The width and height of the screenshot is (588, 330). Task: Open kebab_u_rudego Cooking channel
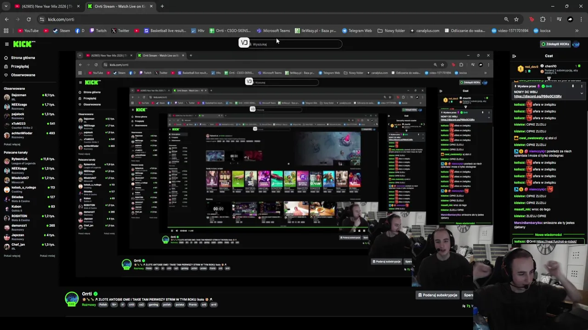(x=29, y=189)
